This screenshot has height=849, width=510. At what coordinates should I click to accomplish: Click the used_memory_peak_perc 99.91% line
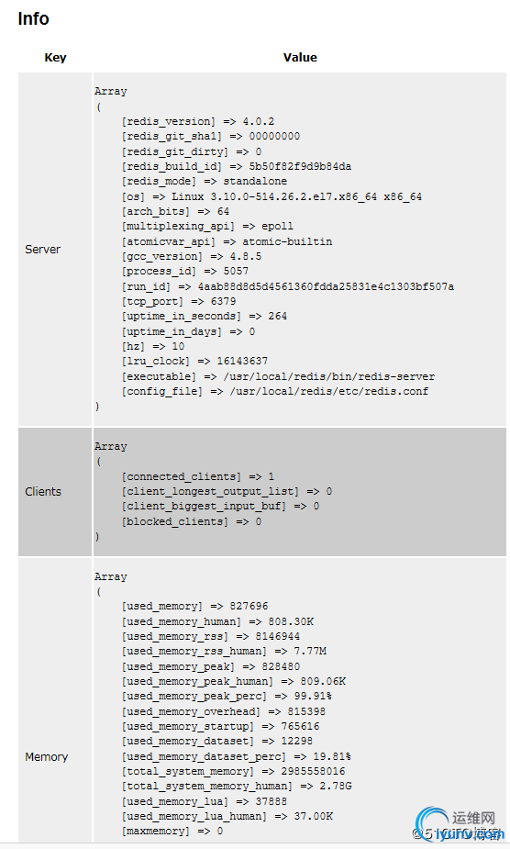tap(227, 697)
